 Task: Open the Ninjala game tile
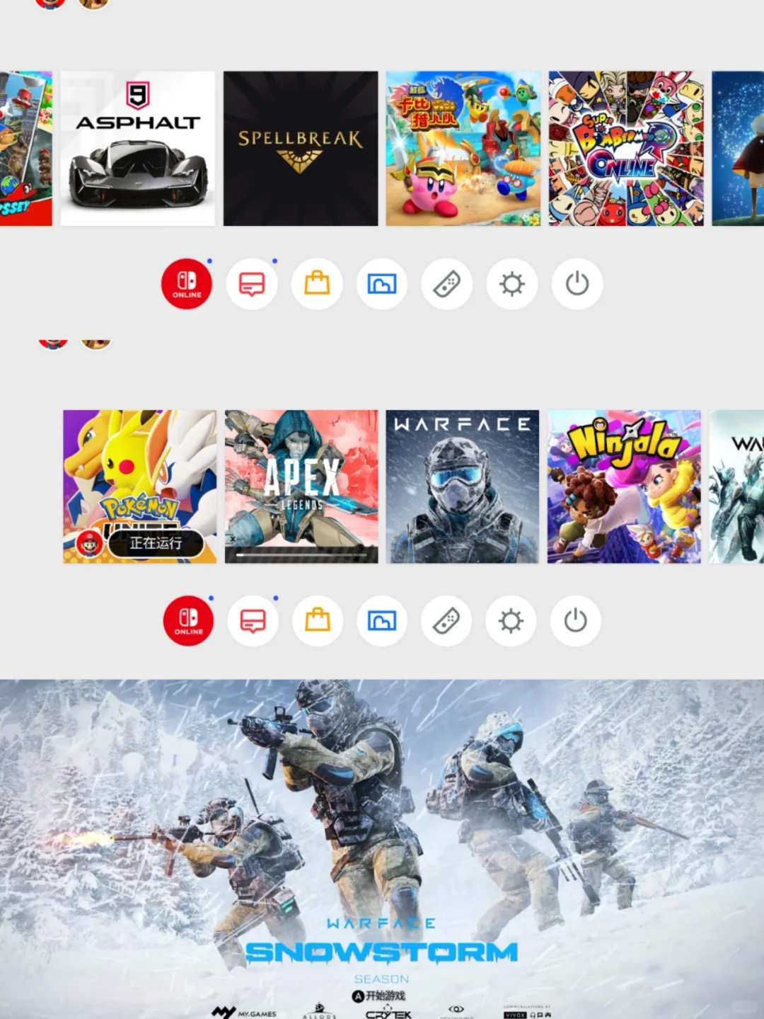pyautogui.click(x=624, y=487)
